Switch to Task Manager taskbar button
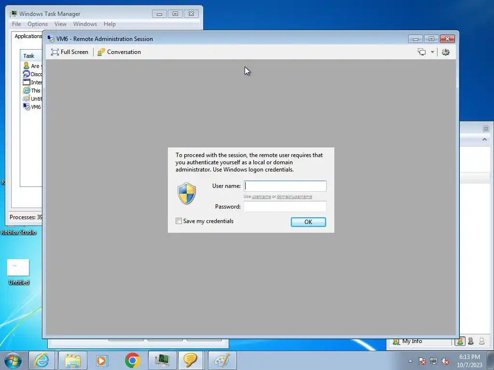 point(162,360)
